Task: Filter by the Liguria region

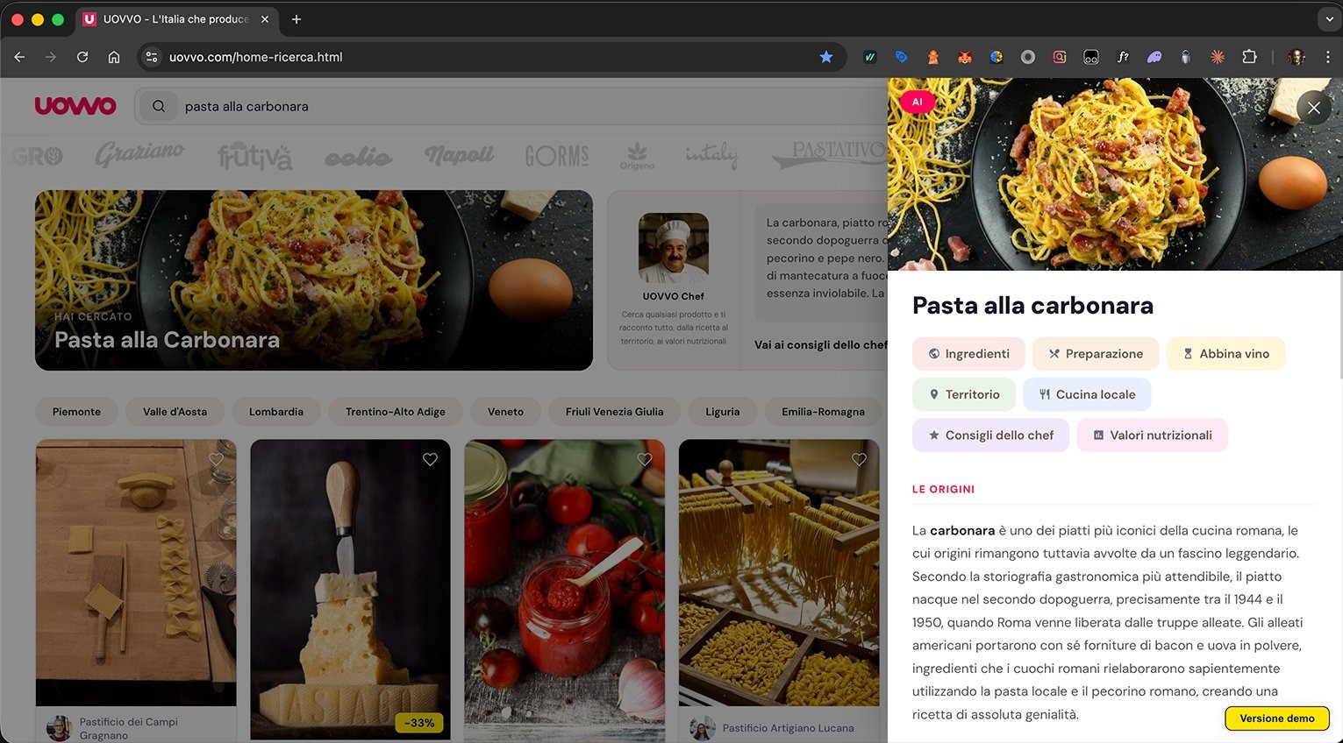Action: click(x=723, y=412)
